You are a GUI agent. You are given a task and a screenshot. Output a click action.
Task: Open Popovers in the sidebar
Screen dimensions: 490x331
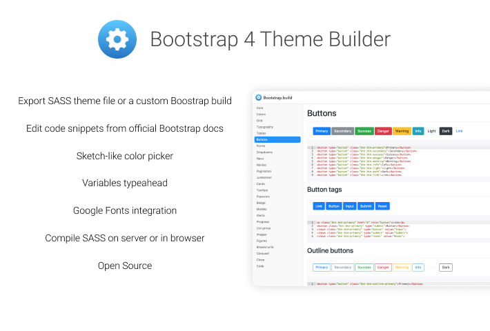tap(263, 197)
